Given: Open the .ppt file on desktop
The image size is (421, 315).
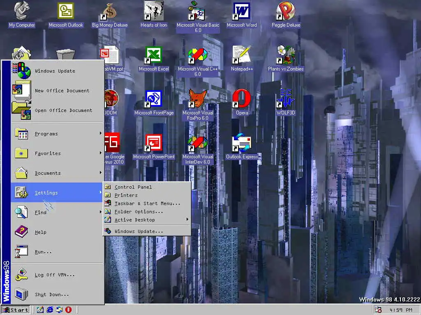Looking at the screenshot, I should pos(111,59).
